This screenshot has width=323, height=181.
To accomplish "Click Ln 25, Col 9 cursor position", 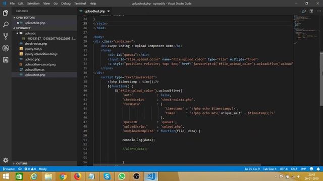I will tap(252, 169).
